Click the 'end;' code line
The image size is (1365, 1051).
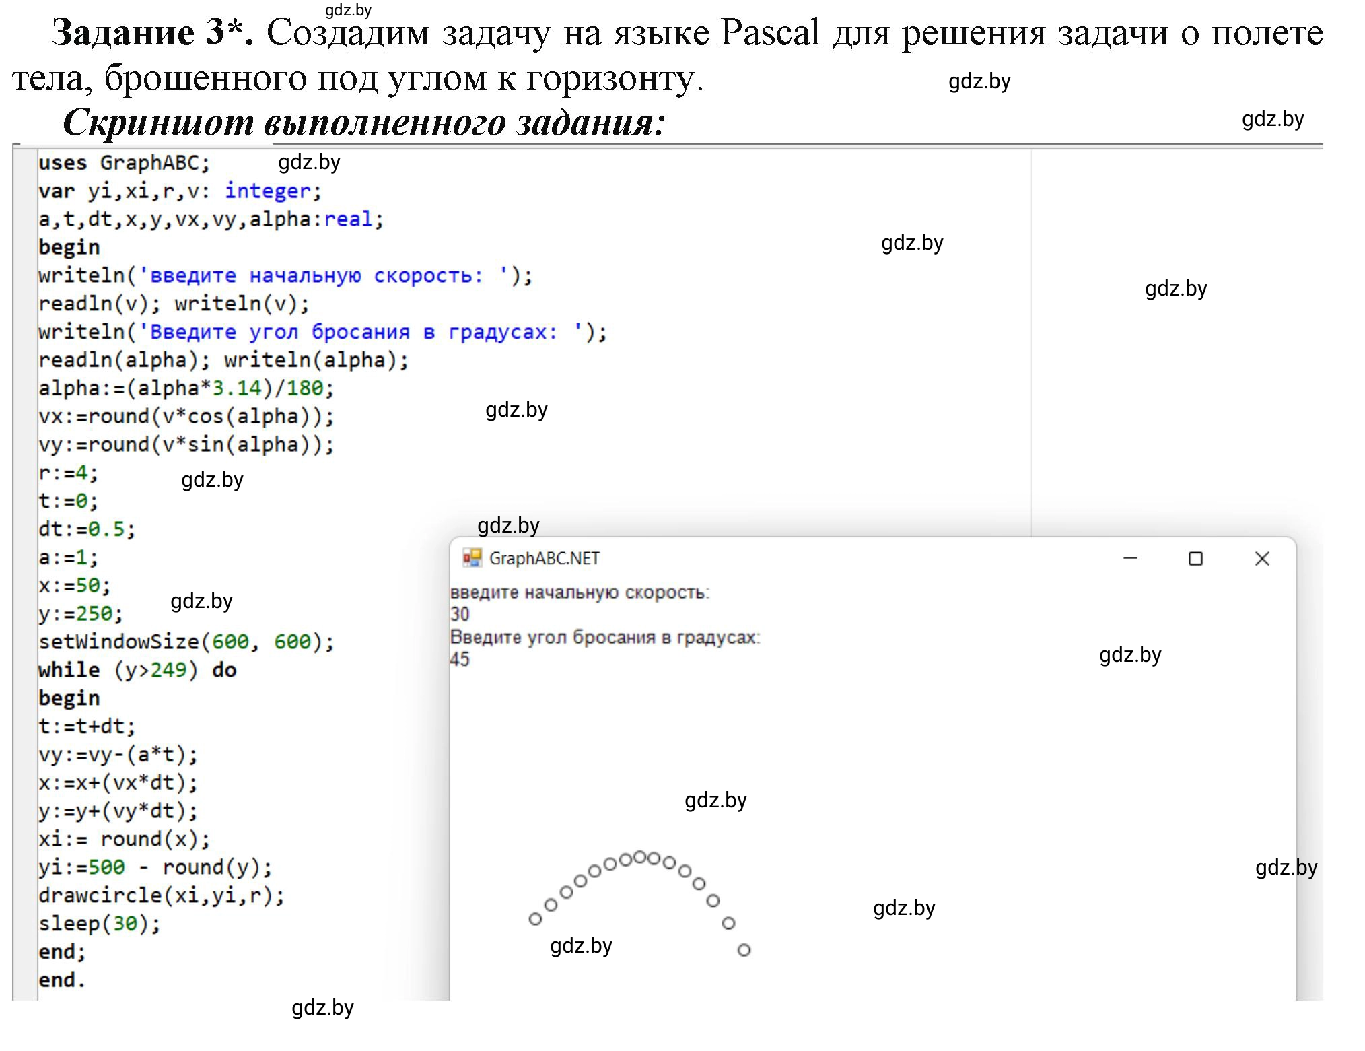click(63, 952)
